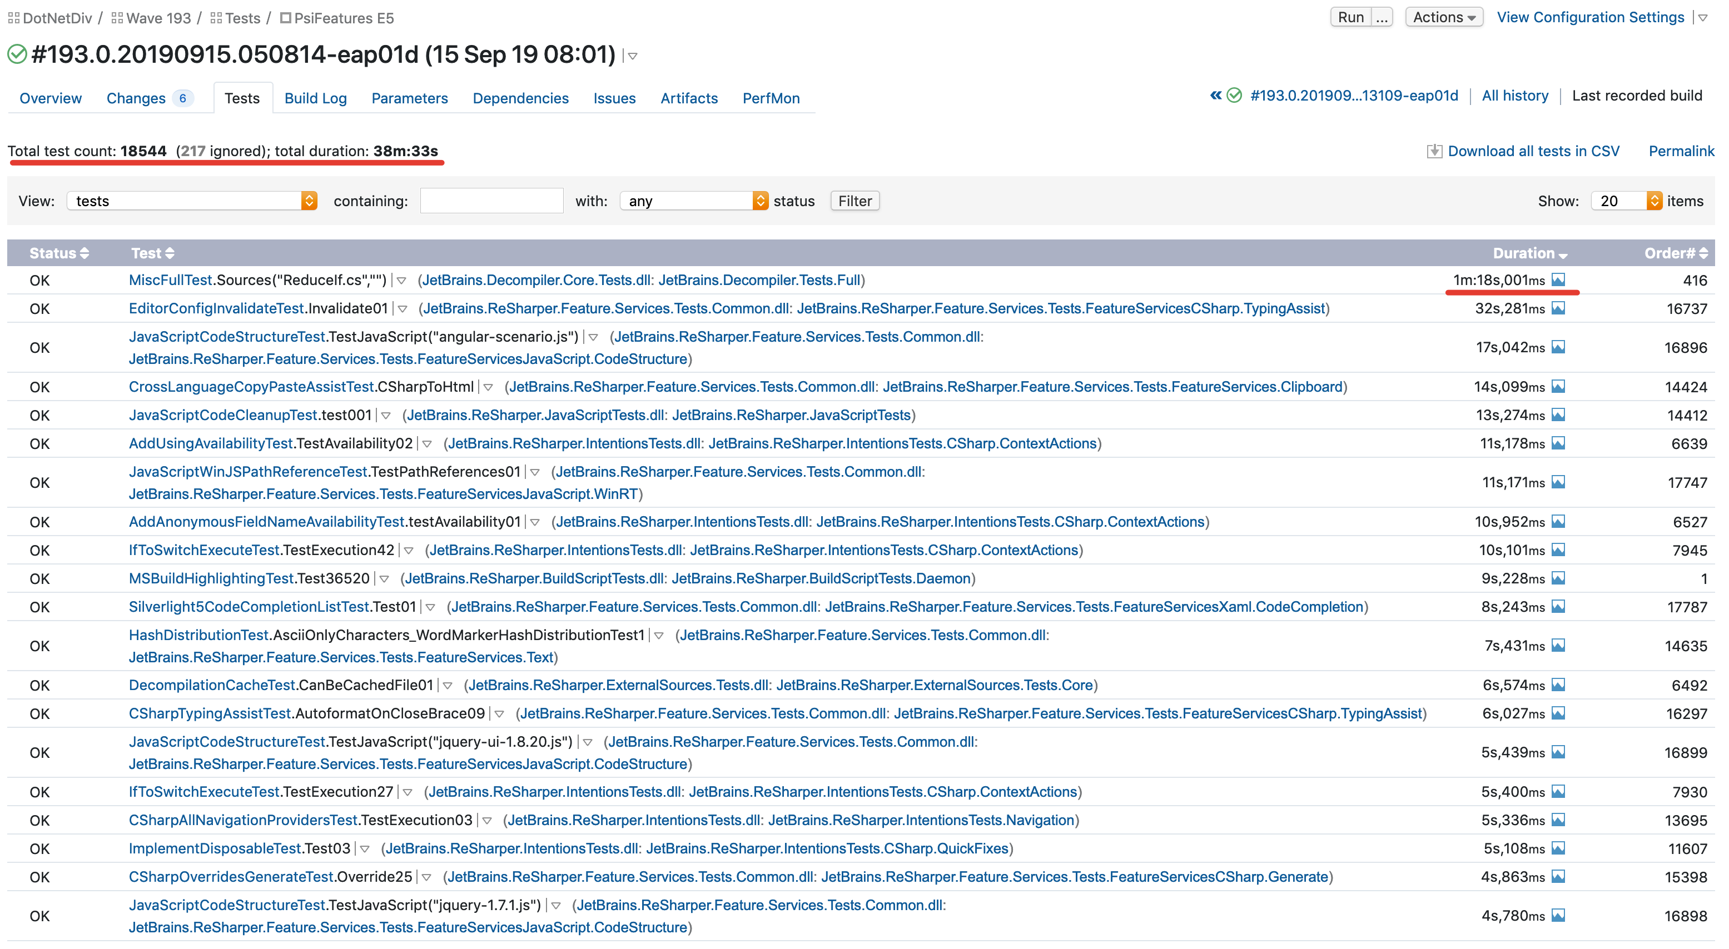Open duration graph for AddAnonymousFieldNameAvailabilityTest row
Viewport: 1729px width, 949px height.
point(1558,521)
